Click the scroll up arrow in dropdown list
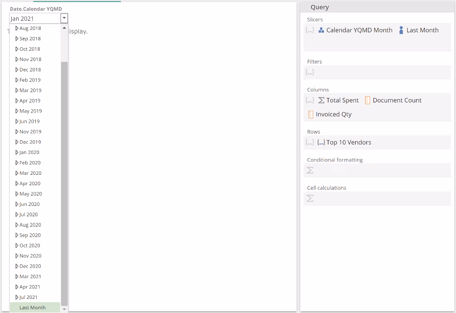 [x=64, y=28]
